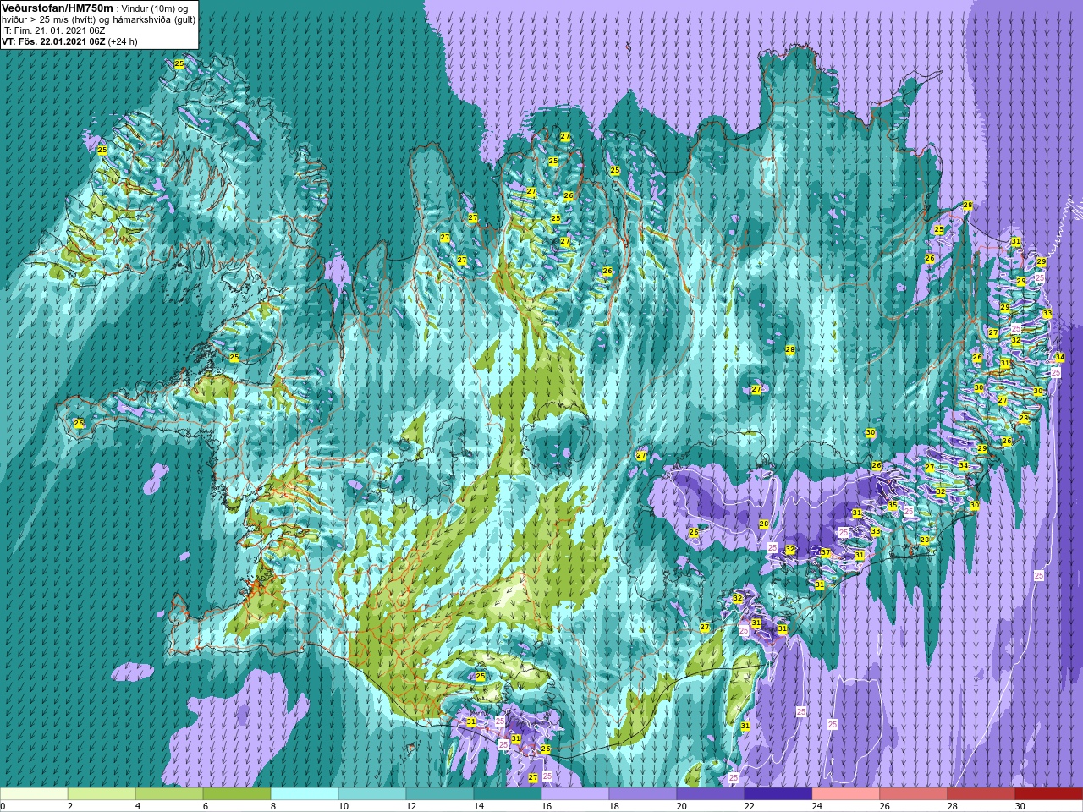Select the legend scale tick label 8
Image resolution: width=1083 pixels, height=812 pixels.
272,806
